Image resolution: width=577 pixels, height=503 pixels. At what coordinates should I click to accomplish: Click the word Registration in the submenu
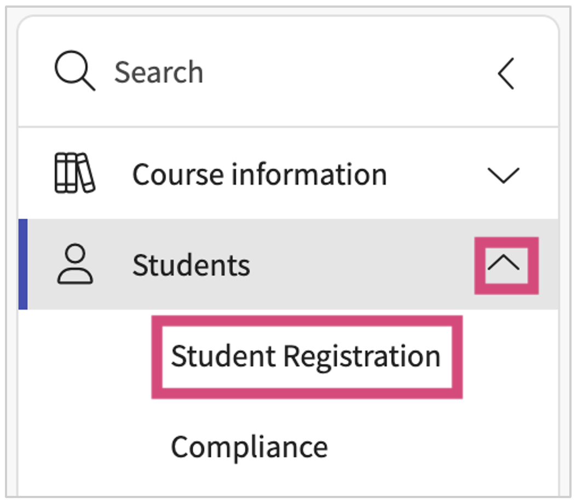coord(361,356)
